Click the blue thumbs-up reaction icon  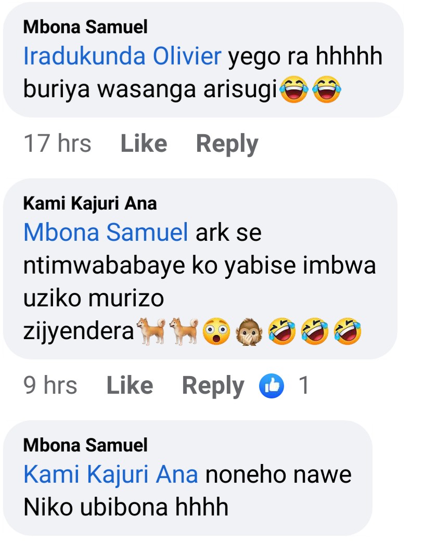click(x=272, y=386)
